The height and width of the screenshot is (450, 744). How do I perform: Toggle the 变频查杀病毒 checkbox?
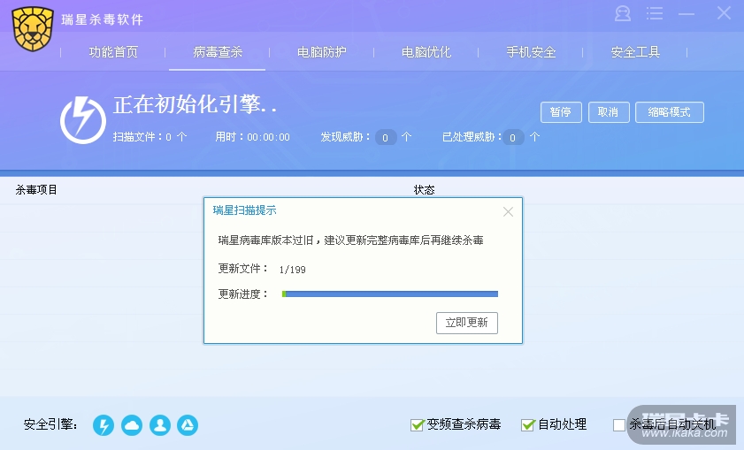418,425
